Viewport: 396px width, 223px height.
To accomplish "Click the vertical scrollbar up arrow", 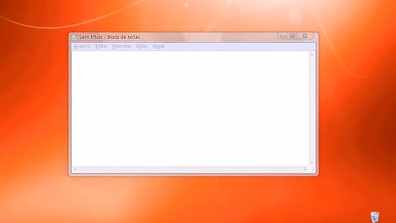I will pos(312,55).
